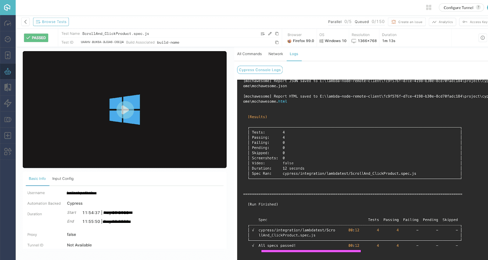488x260 pixels.
Task: Click the Windows 10 OS value
Action: (333, 41)
